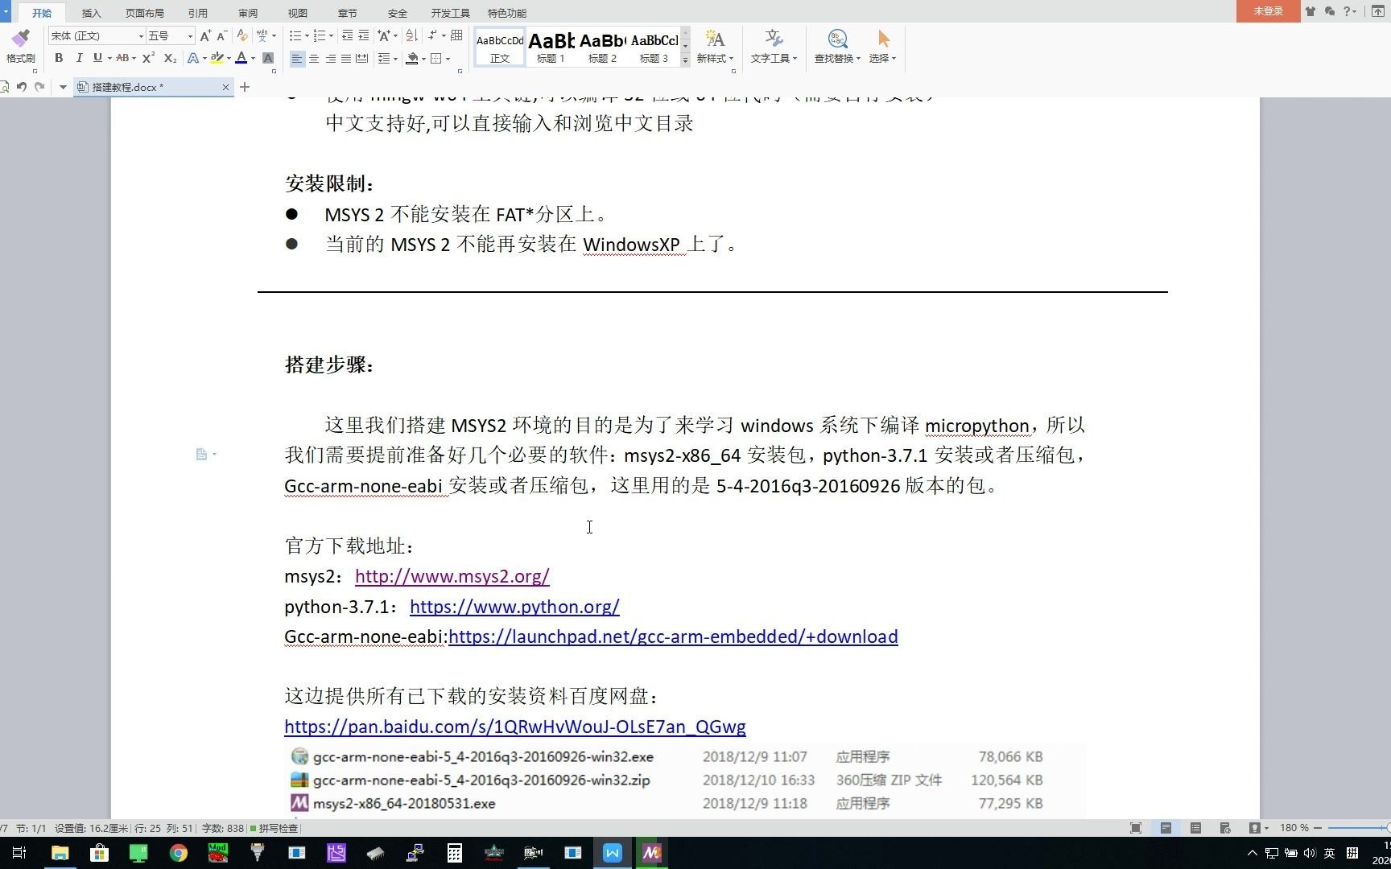Open the 插入 (Insert) tab

click(92, 13)
